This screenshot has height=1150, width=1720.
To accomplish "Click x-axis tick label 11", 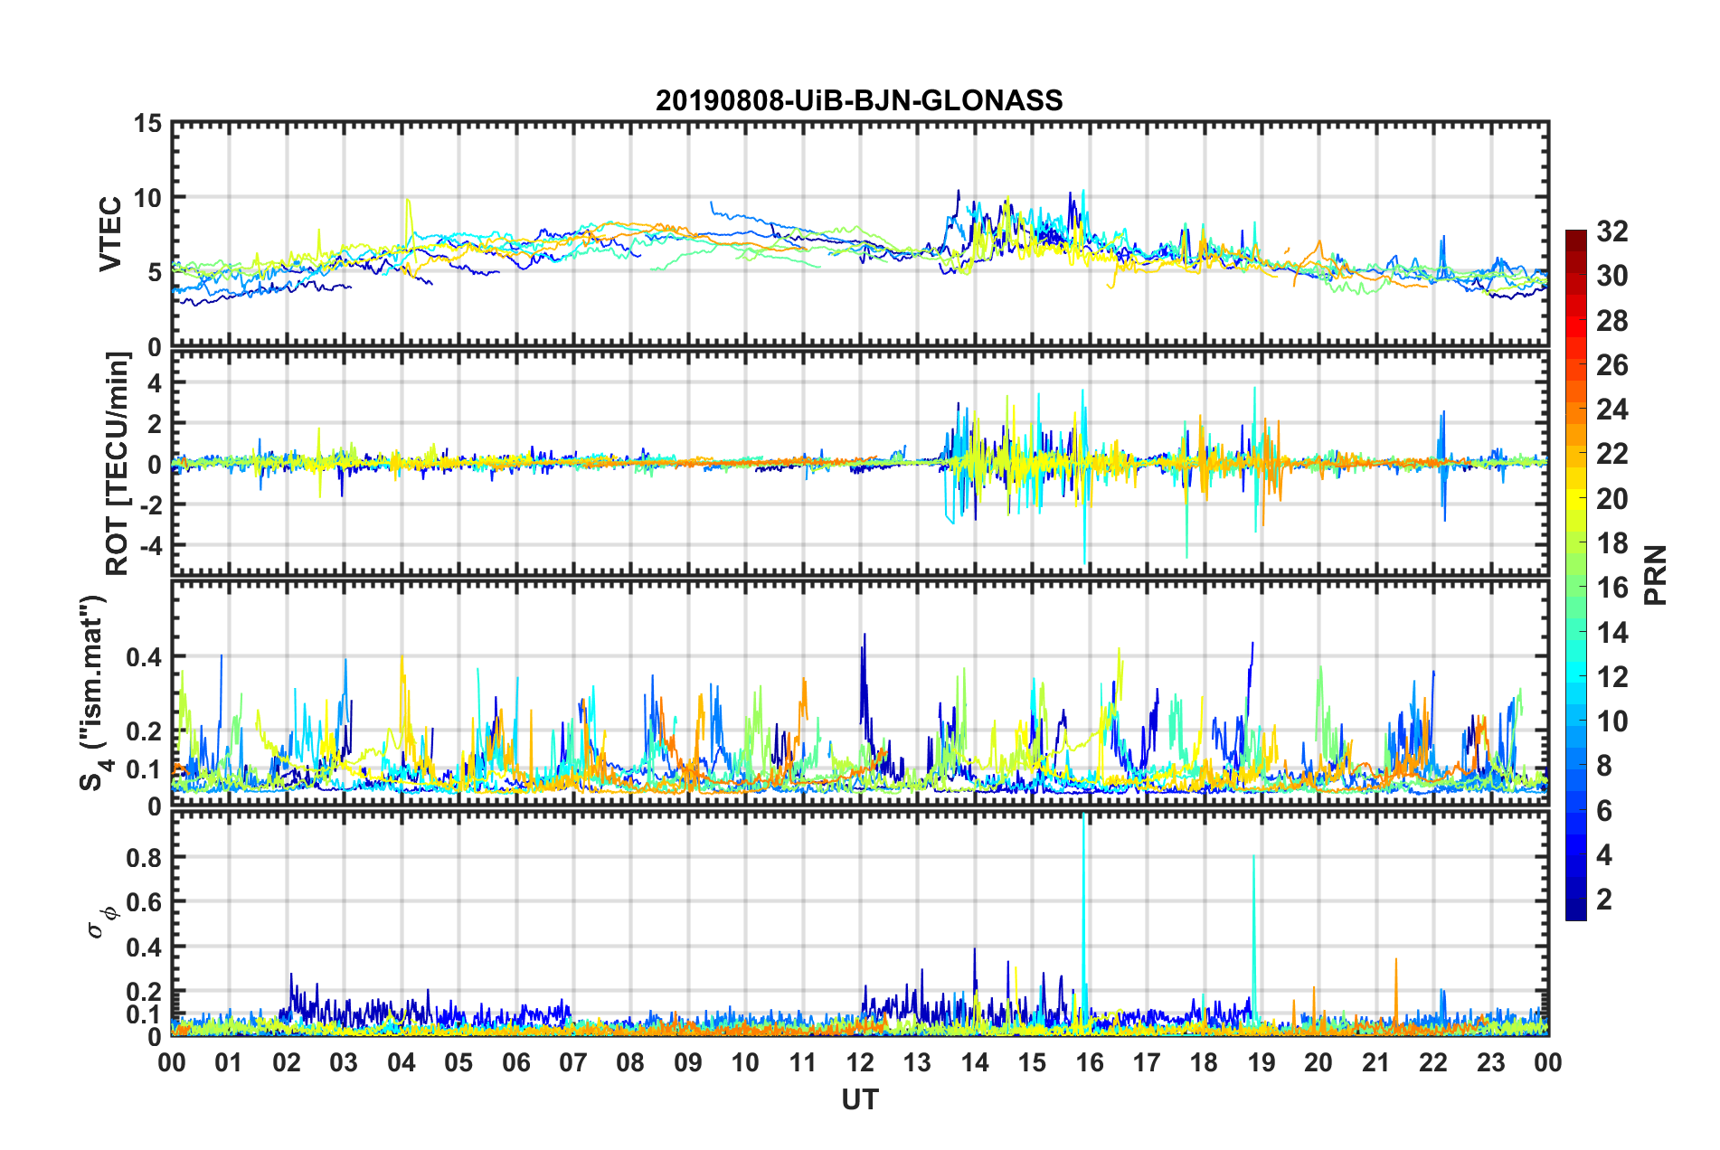I will [x=803, y=1063].
